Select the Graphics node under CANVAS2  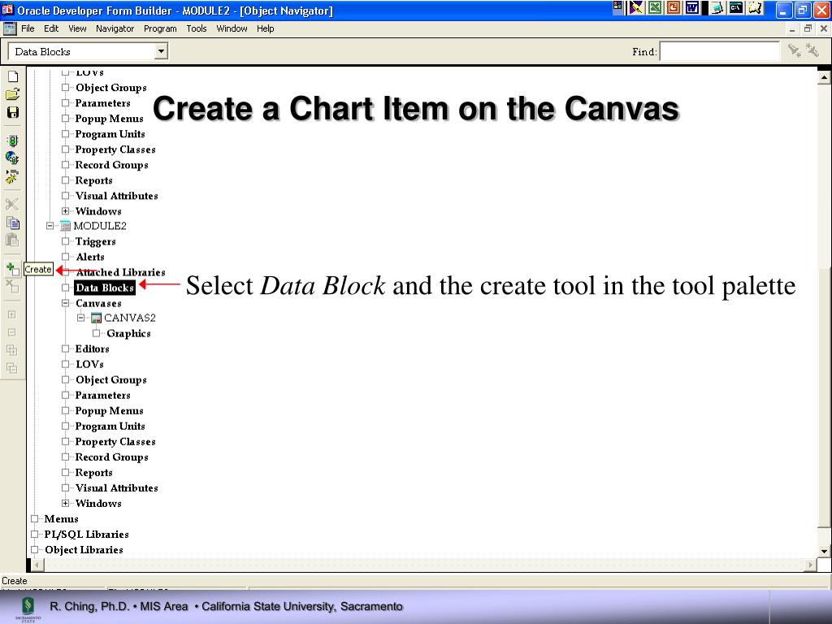(x=129, y=333)
